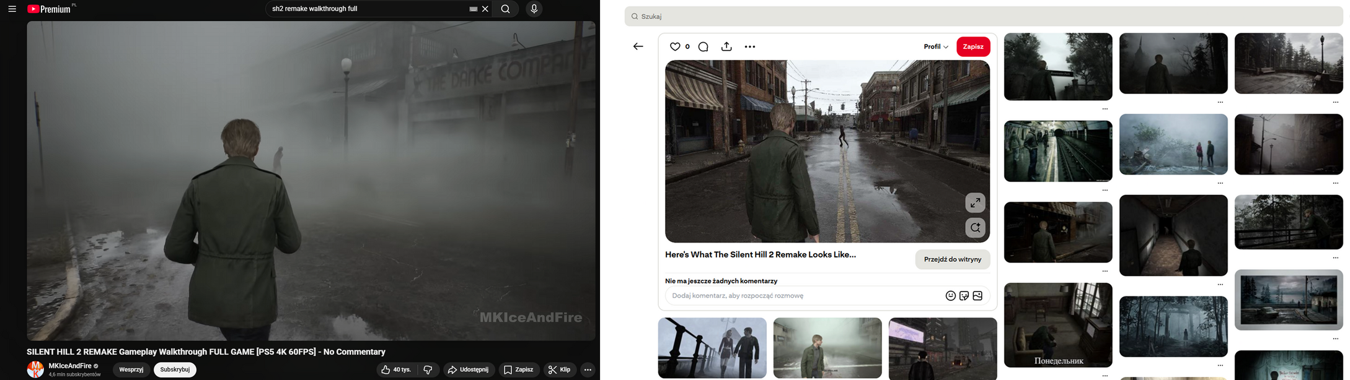Screen dimensions: 1350x380
Task: Open YouTube video more actions menu
Action: 588,369
